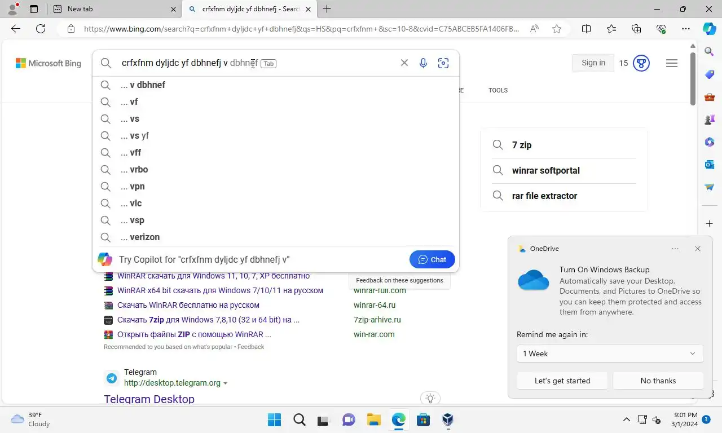This screenshot has width=722, height=433.
Task: Click the blue Chat button
Action: pos(432,259)
